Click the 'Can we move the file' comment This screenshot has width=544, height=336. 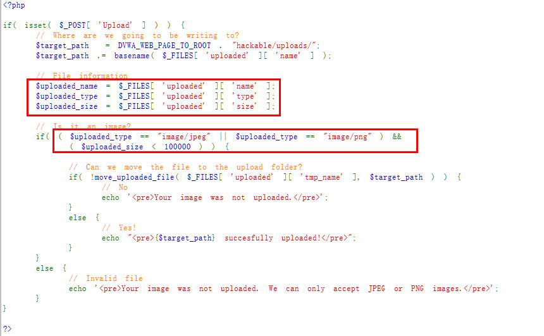tap(185, 167)
